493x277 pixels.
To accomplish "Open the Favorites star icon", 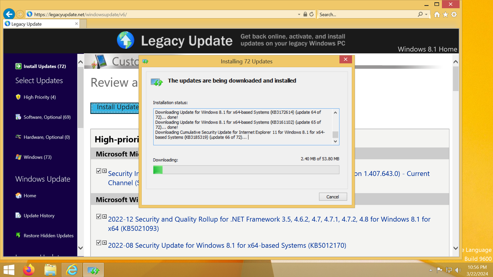I will [445, 15].
